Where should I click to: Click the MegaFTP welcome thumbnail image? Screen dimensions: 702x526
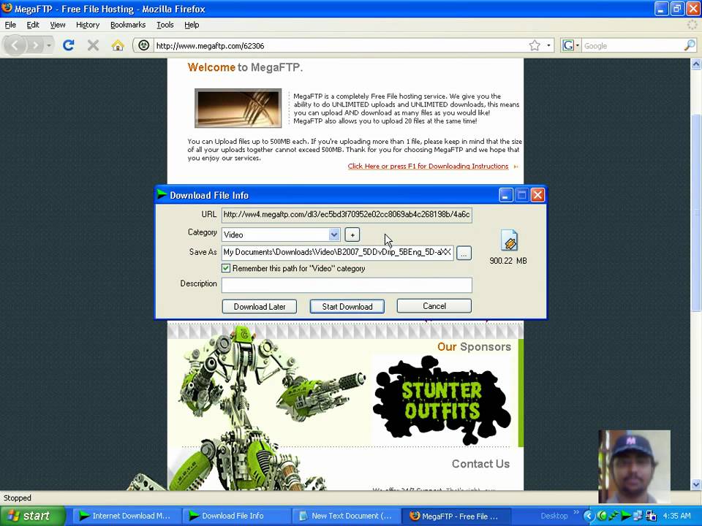pyautogui.click(x=238, y=108)
